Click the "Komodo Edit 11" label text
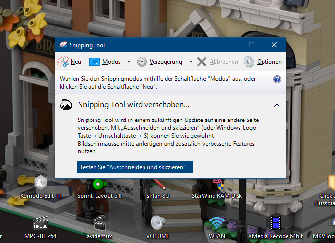 tap(41, 196)
